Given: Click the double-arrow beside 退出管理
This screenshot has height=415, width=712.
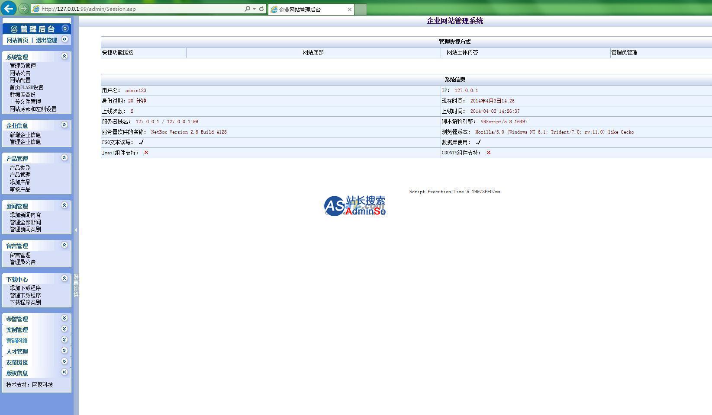Looking at the screenshot, I should pos(65,39).
